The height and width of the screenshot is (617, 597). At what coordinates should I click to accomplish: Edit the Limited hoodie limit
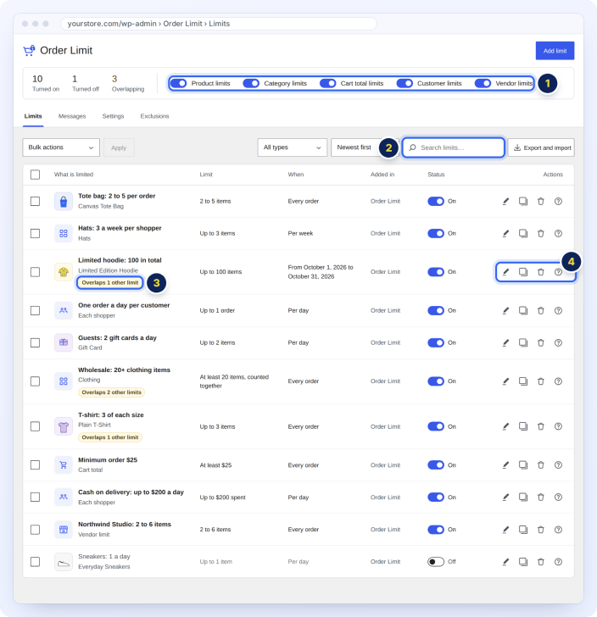pos(505,272)
